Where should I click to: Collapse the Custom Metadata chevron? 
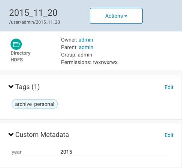coord(11,134)
